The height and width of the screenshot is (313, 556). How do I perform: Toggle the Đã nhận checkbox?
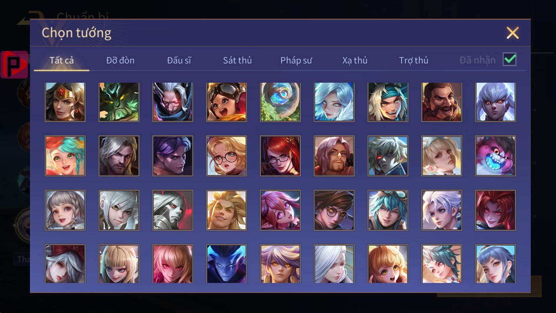509,60
